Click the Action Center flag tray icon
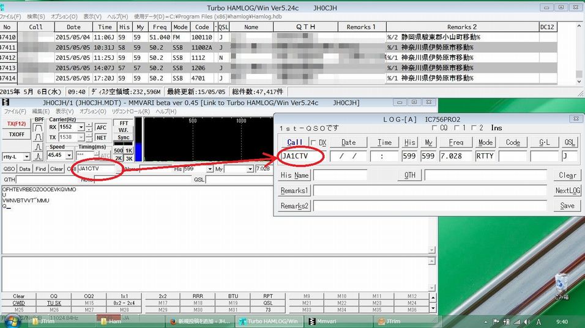Viewport: 585px width, 328px height. tap(496, 322)
